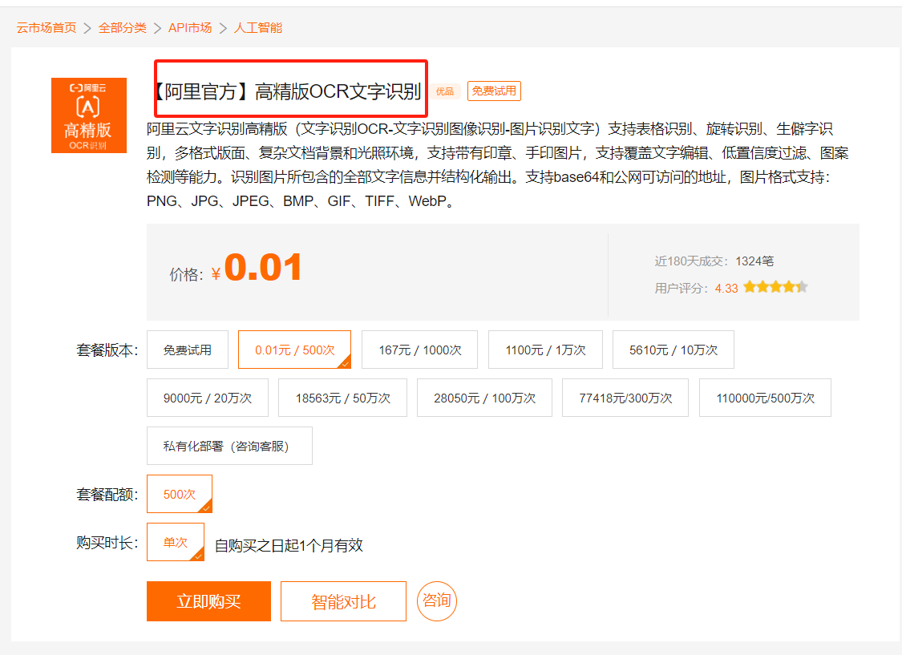This screenshot has width=902, height=655.
Task: Choose the 110000元/500万次 package
Action: tap(765, 398)
